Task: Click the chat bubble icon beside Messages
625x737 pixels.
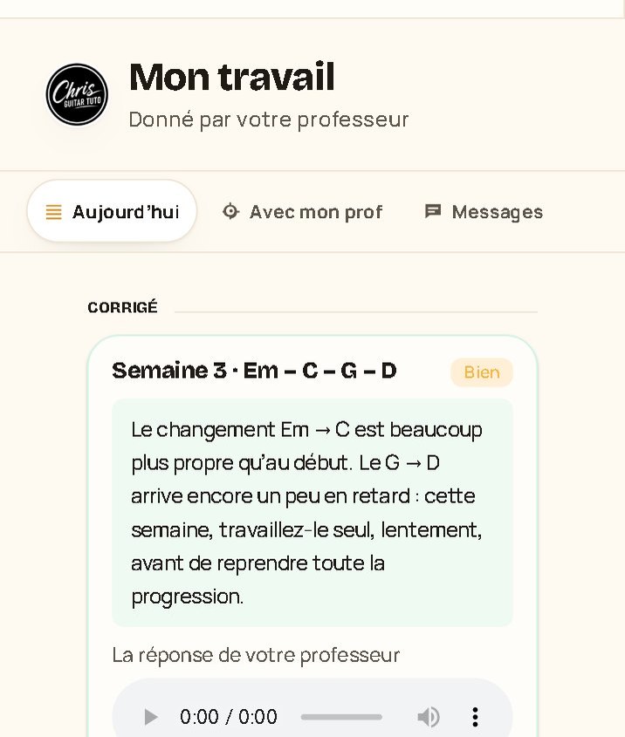Action: point(433,211)
